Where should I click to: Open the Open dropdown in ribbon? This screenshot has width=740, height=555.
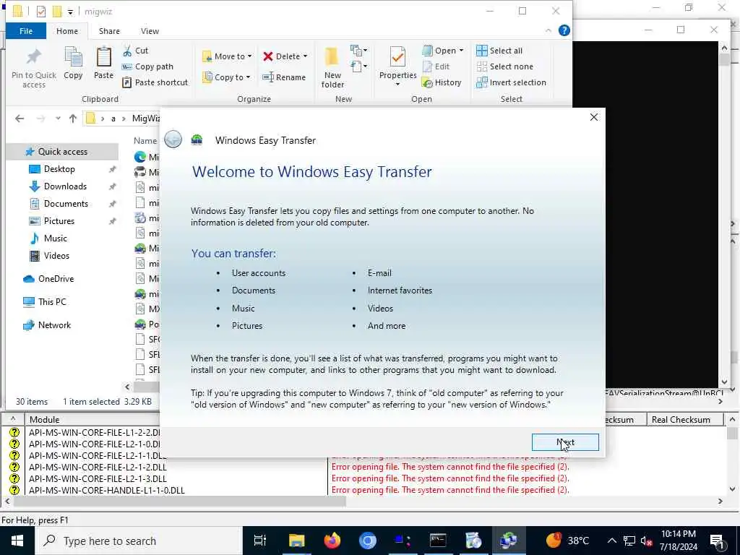coord(443,51)
